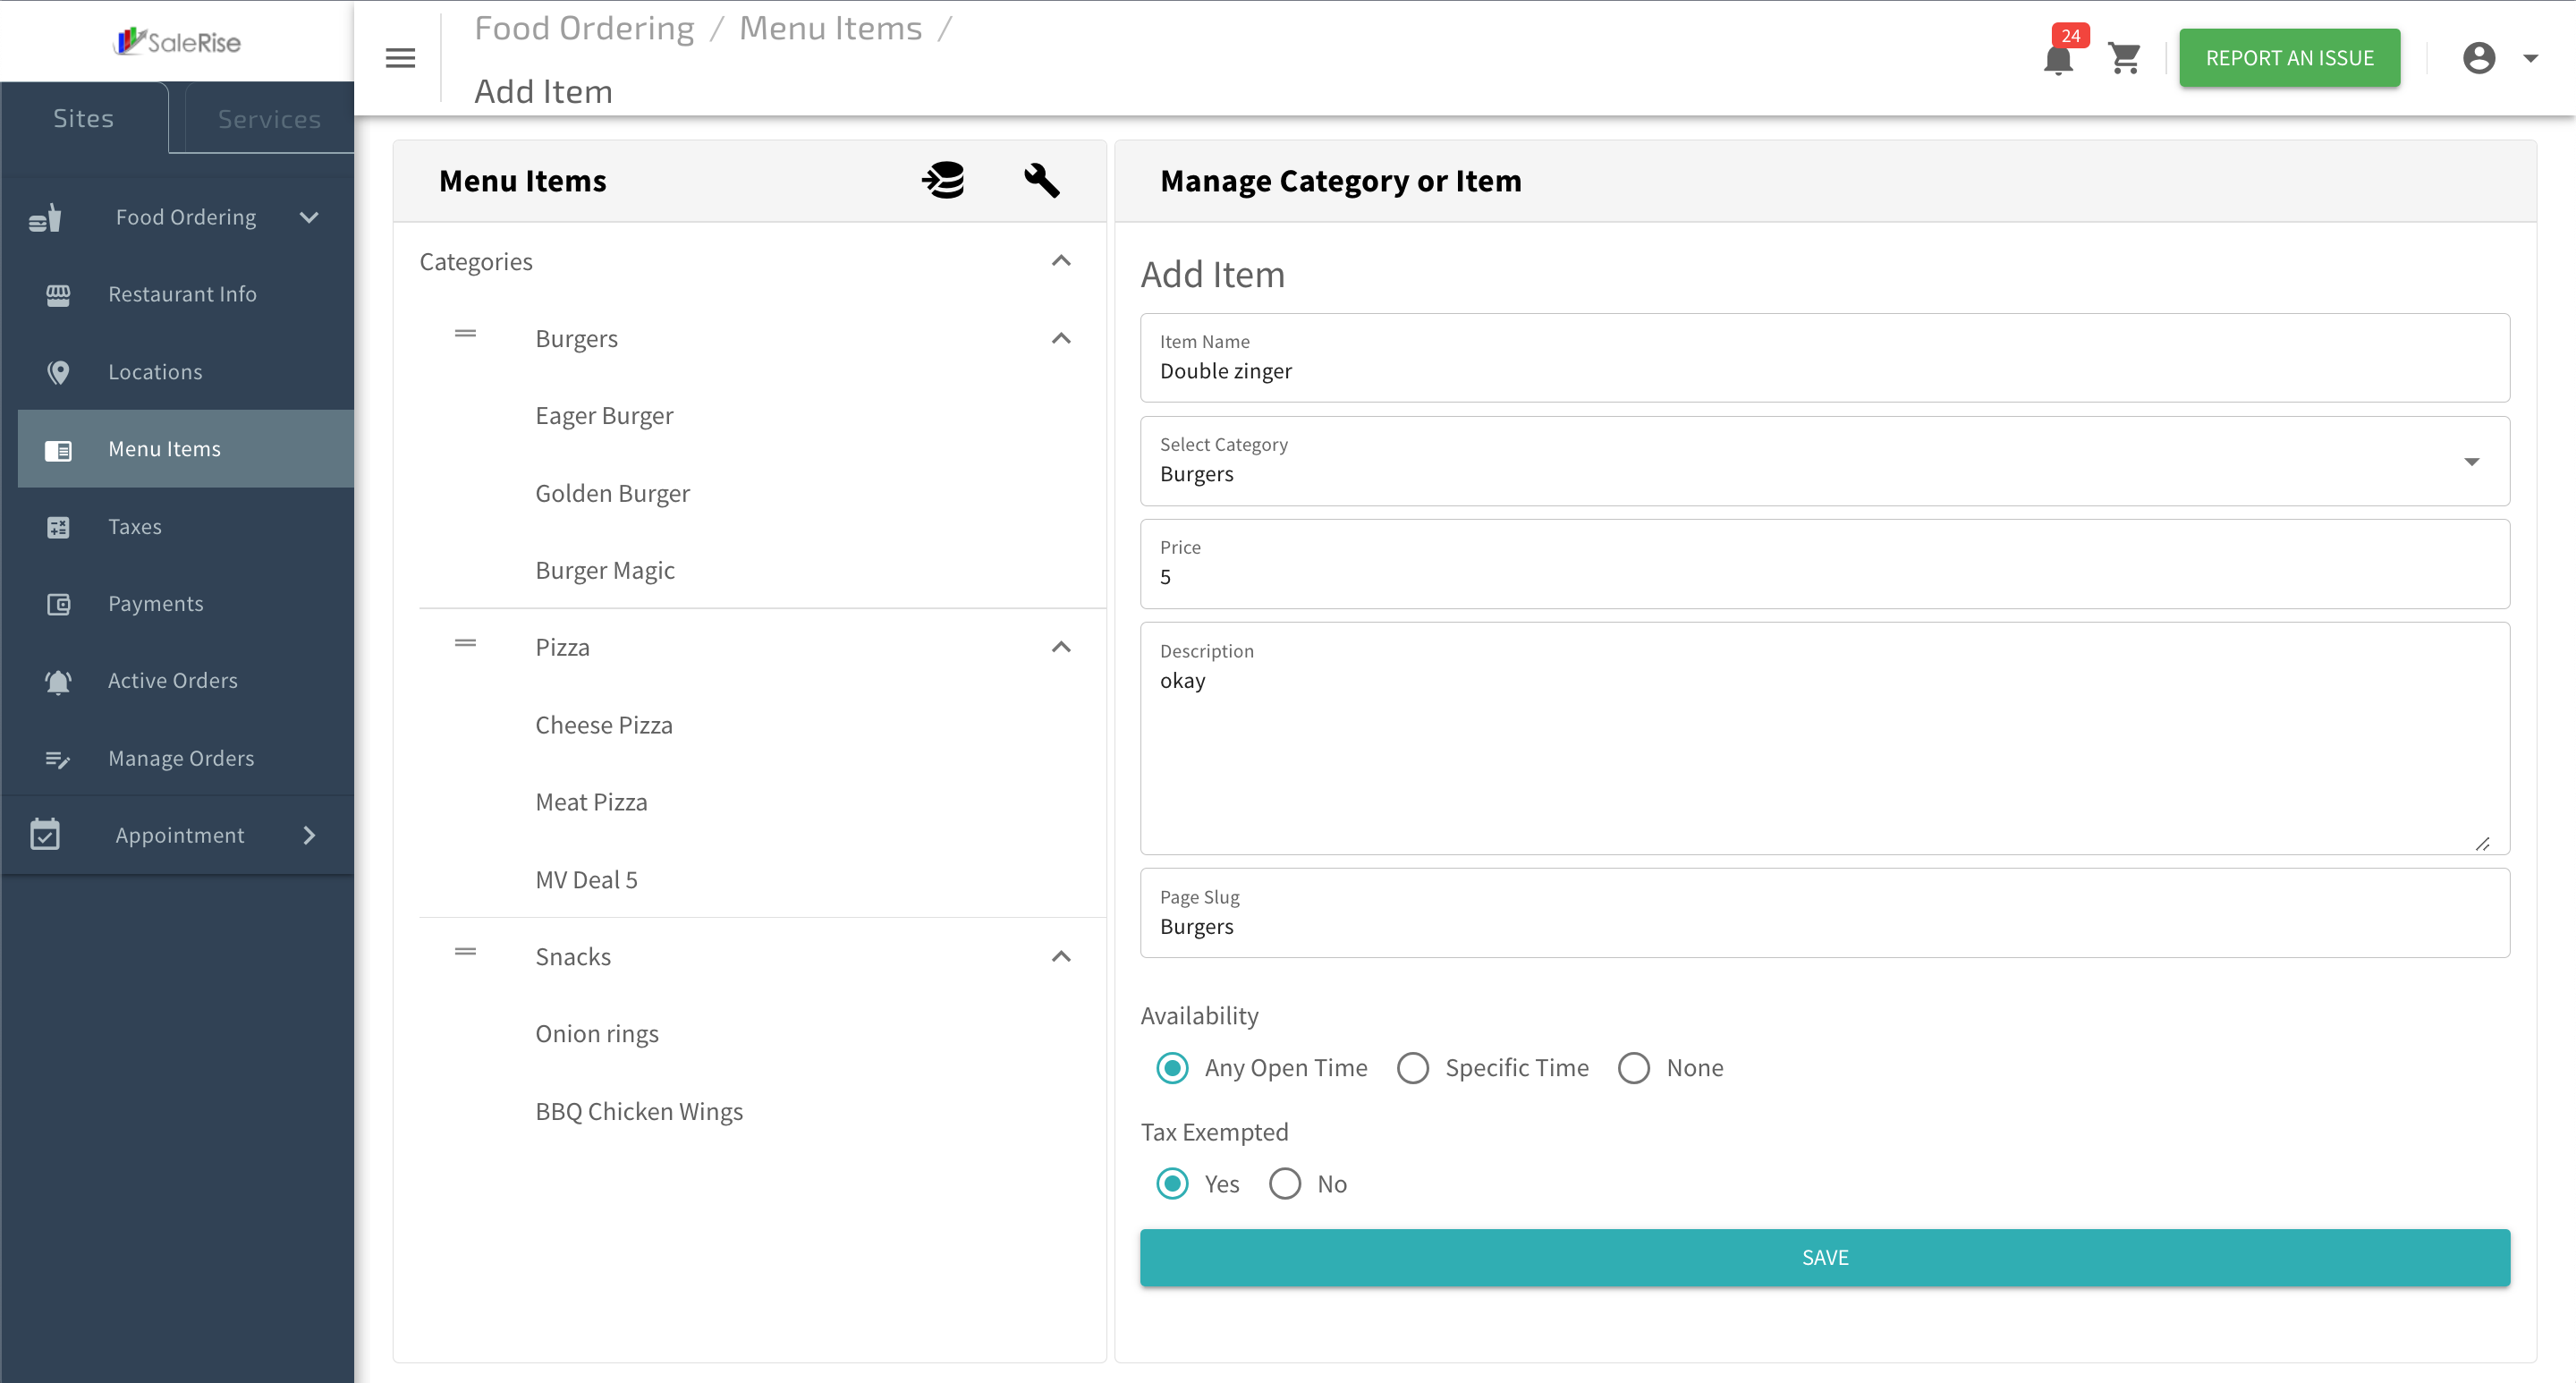
Task: Click the wrench settings icon in Menu Items
Action: tap(1041, 180)
